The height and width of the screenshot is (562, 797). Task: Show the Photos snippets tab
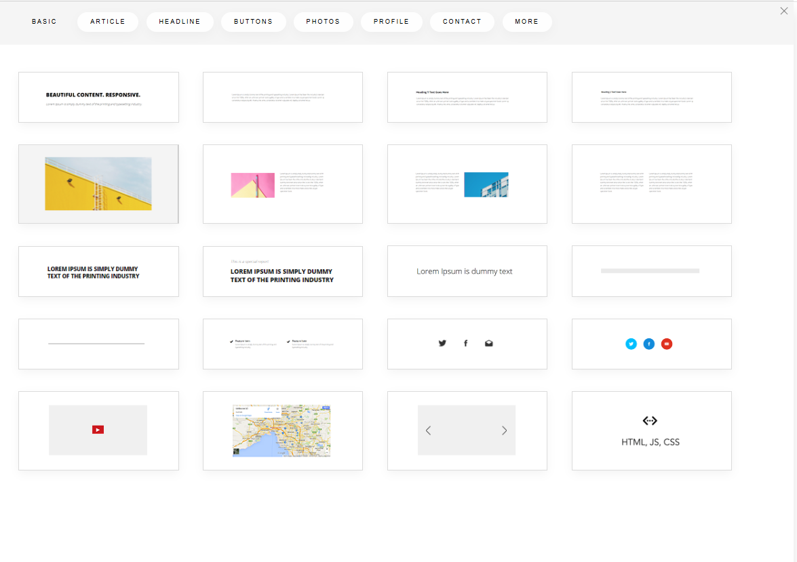click(x=323, y=22)
